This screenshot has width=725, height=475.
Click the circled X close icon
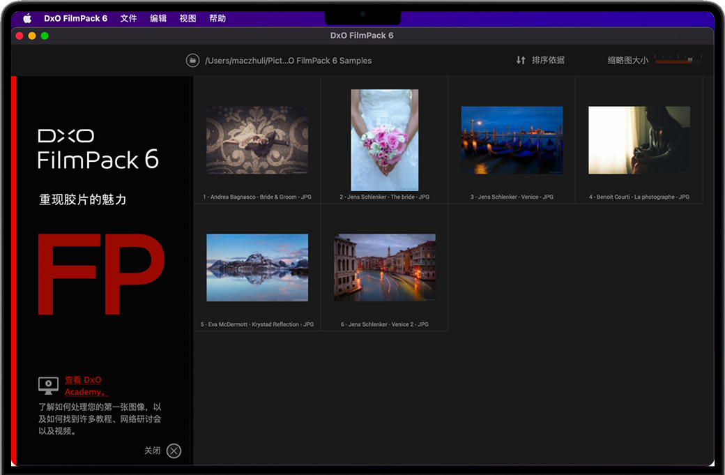pos(174,451)
